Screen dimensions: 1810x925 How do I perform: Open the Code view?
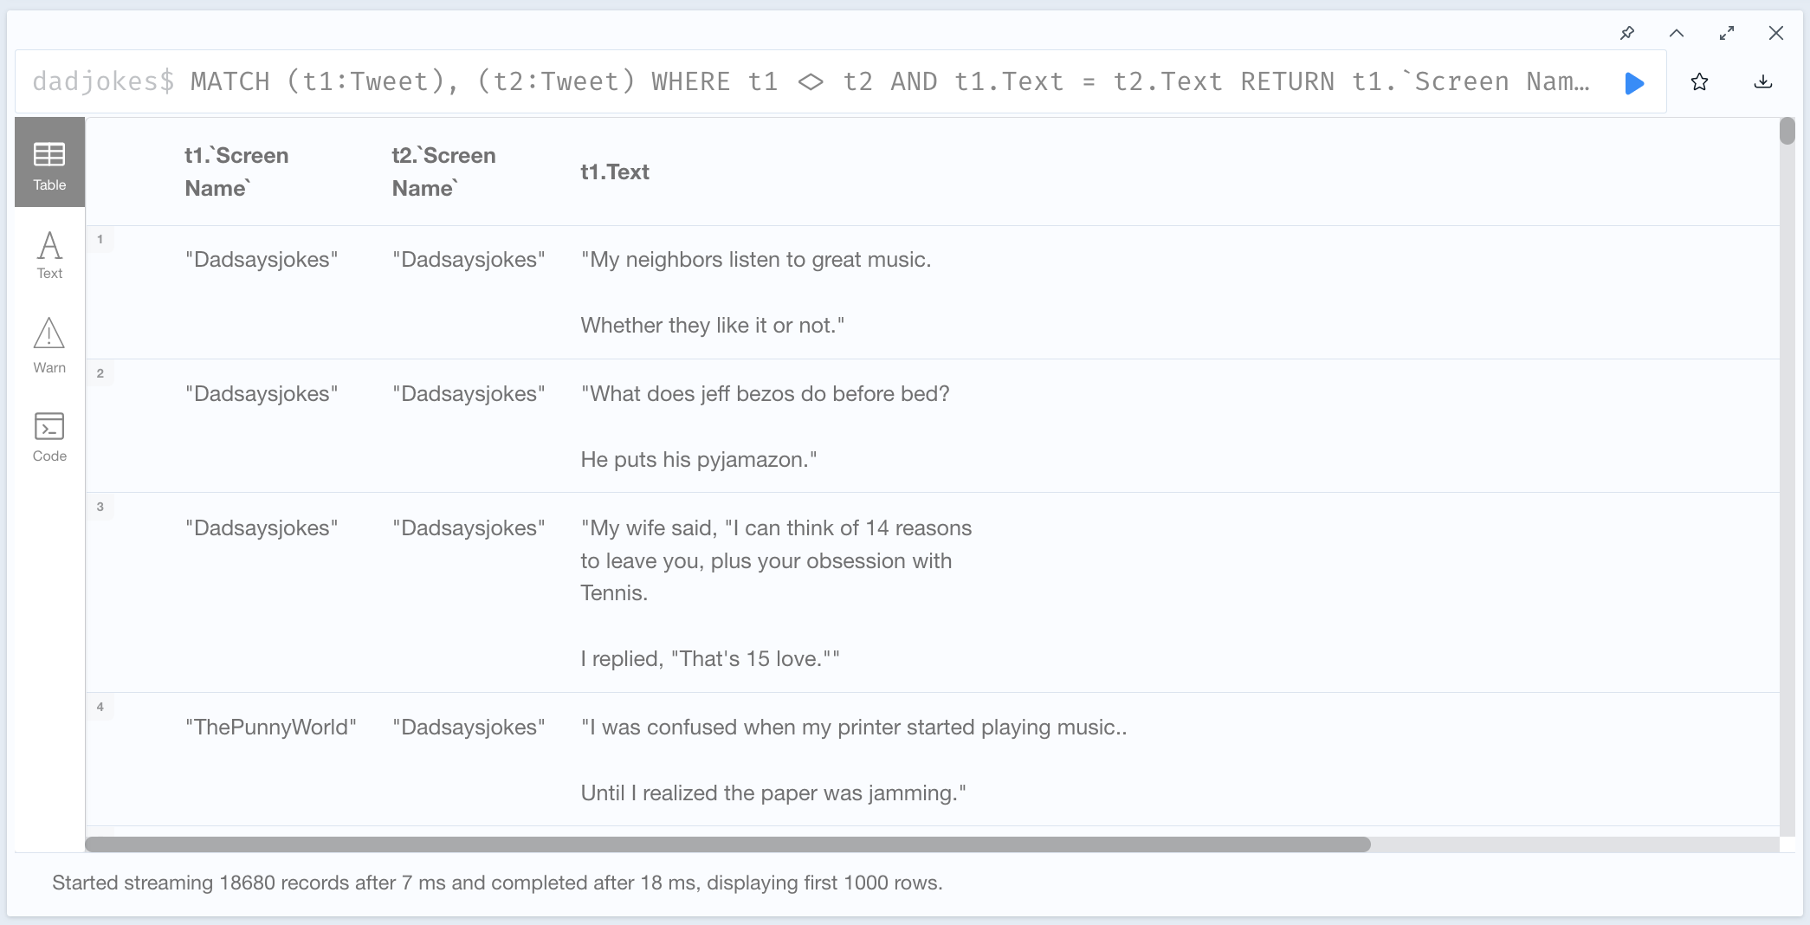click(49, 437)
